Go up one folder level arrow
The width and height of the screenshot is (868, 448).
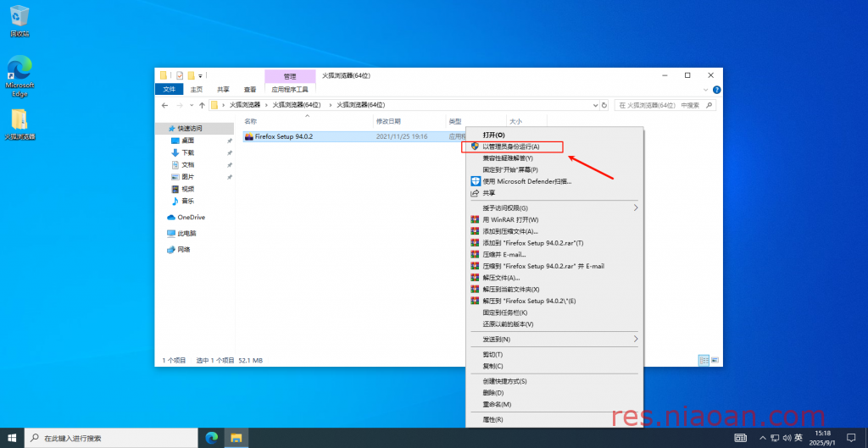click(202, 105)
